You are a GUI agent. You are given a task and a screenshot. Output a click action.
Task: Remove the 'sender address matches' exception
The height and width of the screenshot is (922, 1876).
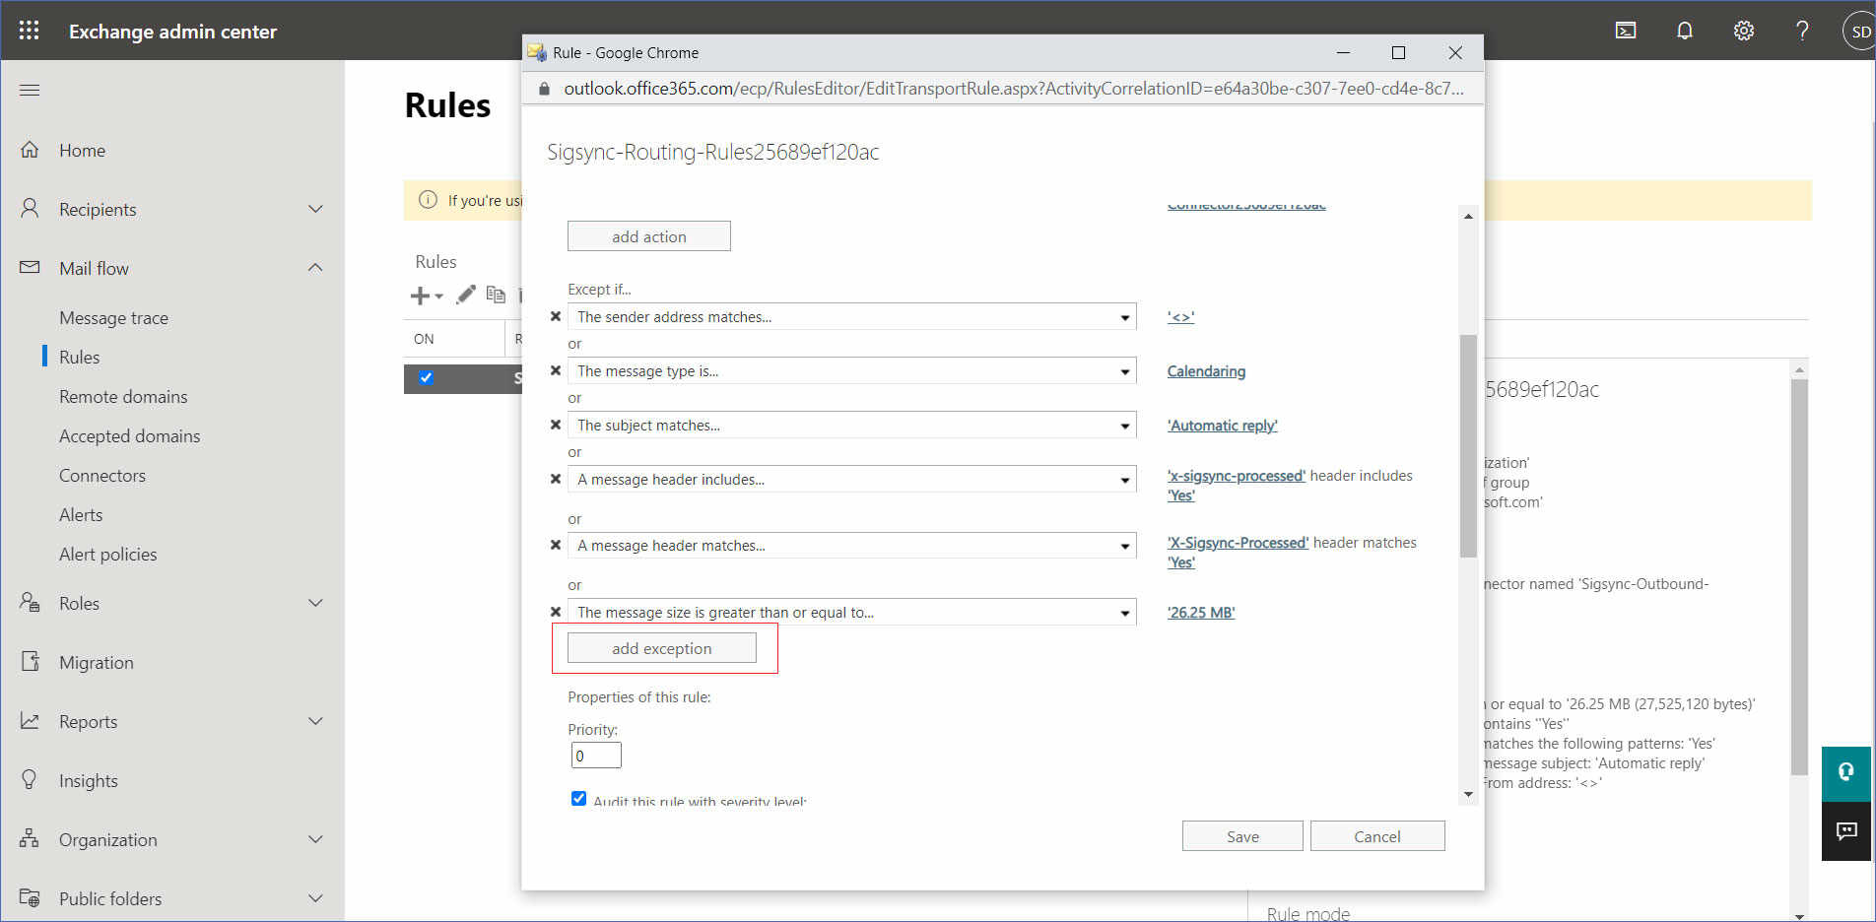556,317
